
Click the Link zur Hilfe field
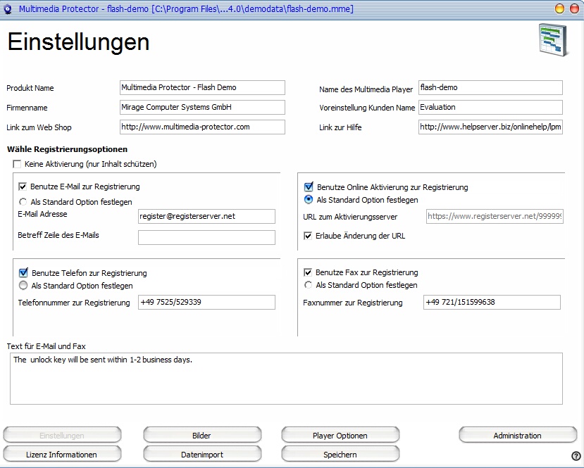[x=490, y=127]
